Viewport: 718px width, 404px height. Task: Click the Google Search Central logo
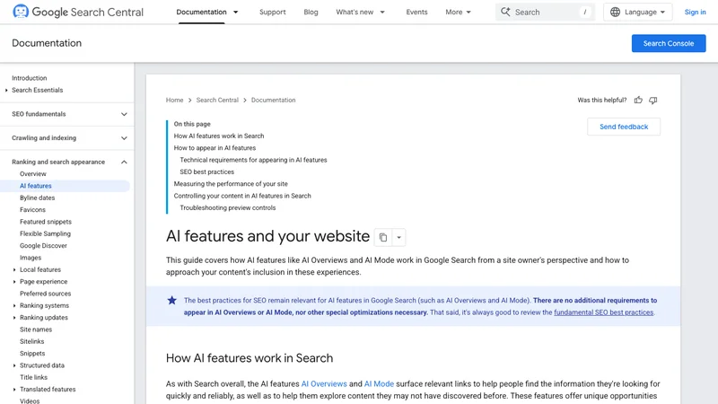(x=78, y=12)
